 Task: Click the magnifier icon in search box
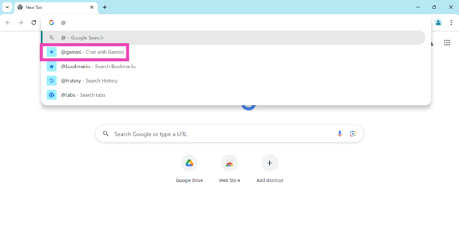(x=106, y=134)
